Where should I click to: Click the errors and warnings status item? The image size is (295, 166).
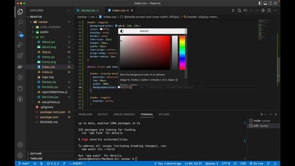tap(53, 163)
